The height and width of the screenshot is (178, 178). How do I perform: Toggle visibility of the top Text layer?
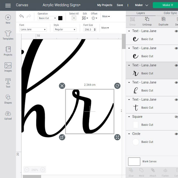(176, 31)
